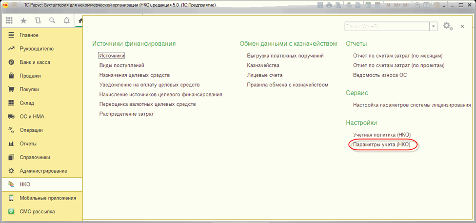Viewport: 476px width, 223px height.
Task: Open Уведомление на оплату целевых средств
Action: point(149,85)
